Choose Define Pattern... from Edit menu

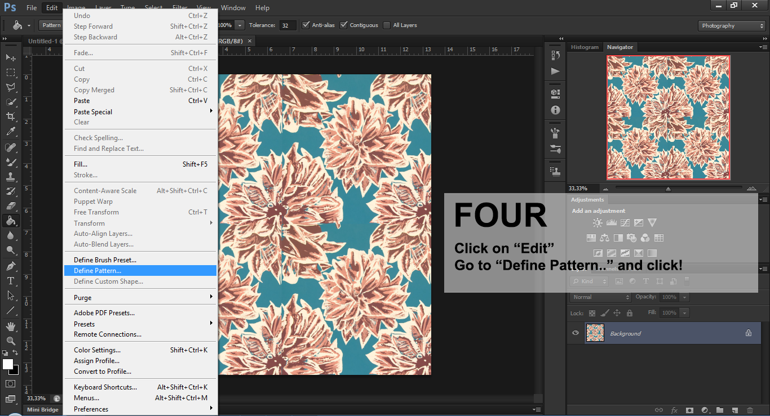tap(140, 270)
